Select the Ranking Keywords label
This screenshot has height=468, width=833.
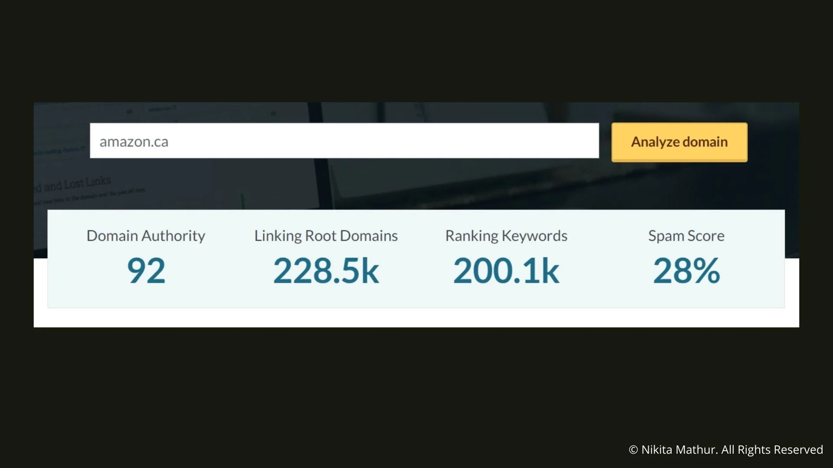pos(506,236)
